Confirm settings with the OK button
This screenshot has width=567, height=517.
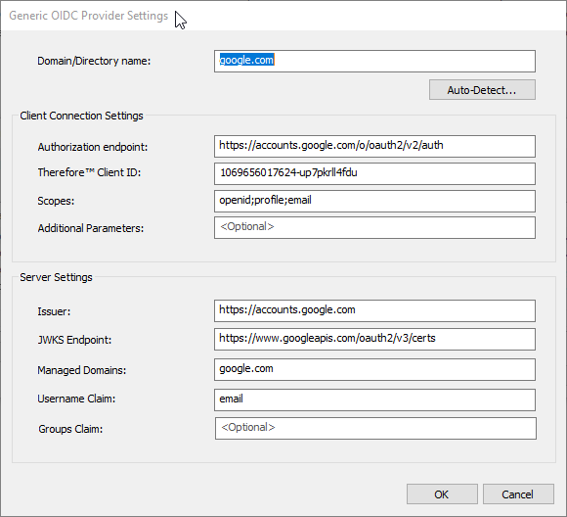click(442, 494)
